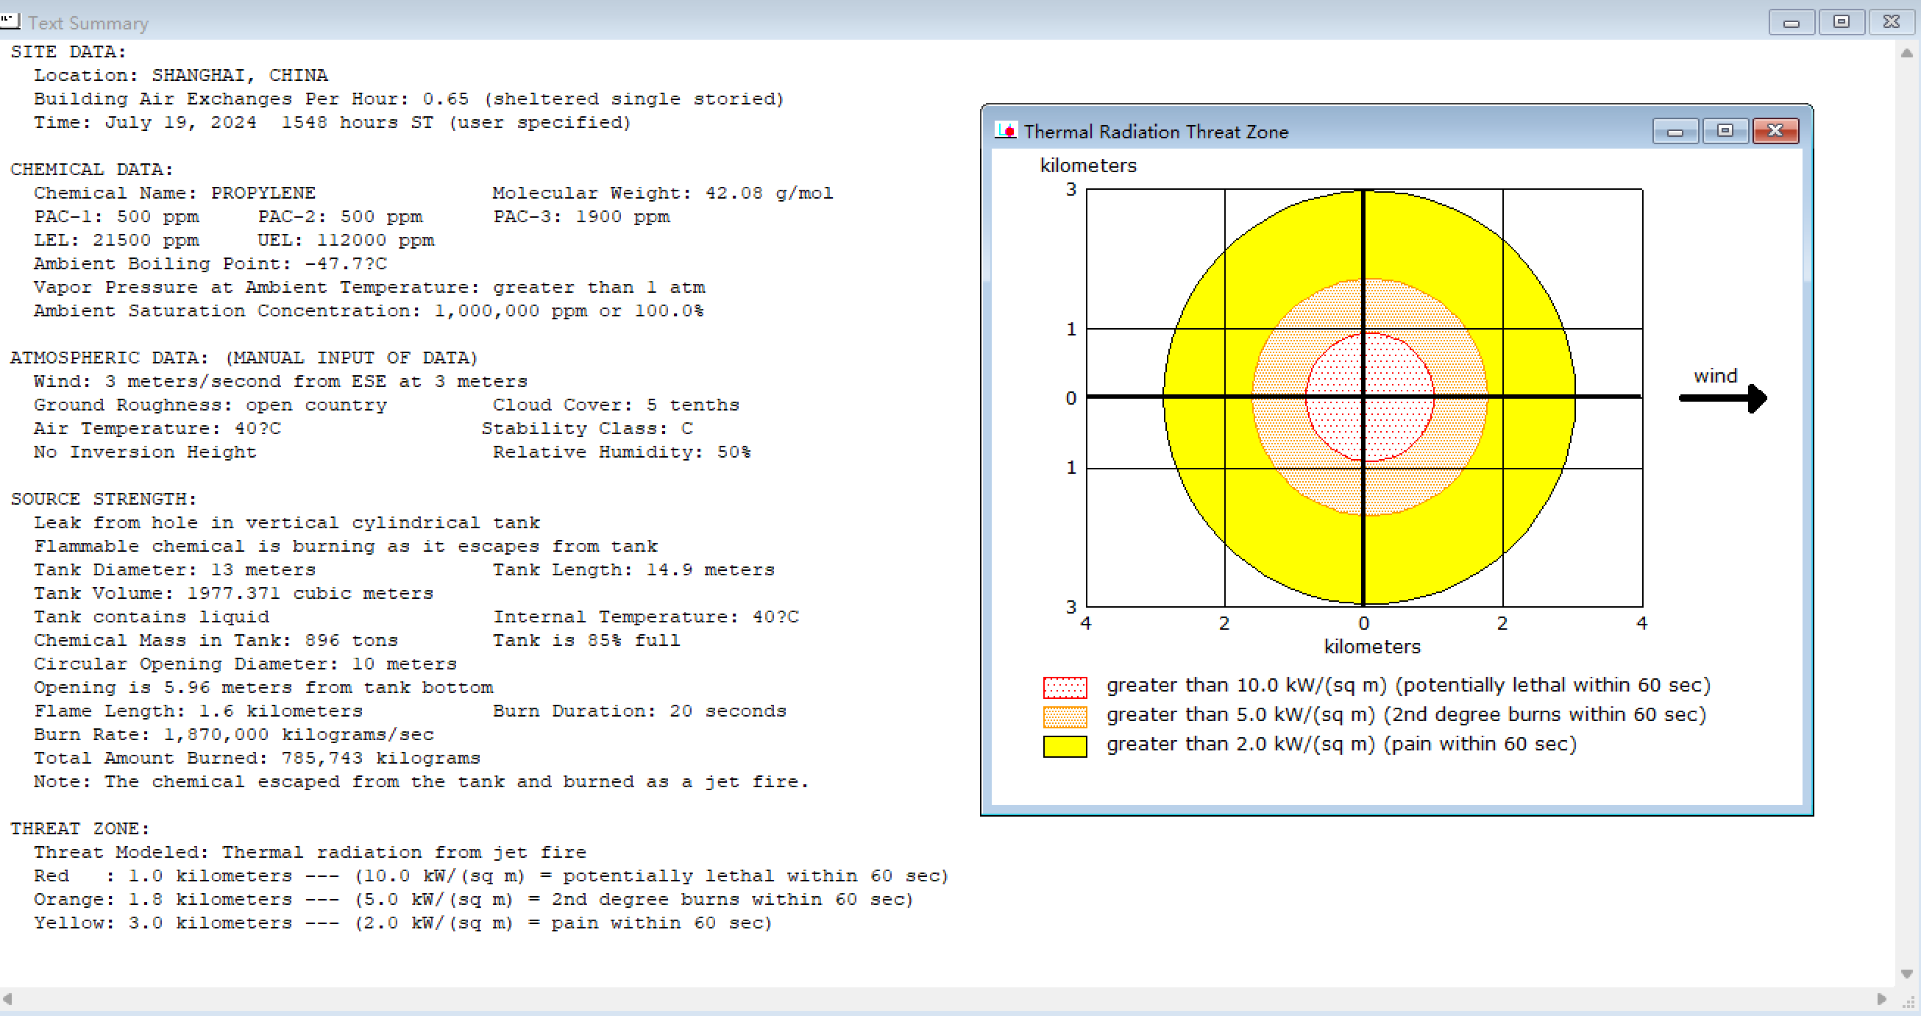Click the horizontal scrollbar left arrow
The width and height of the screenshot is (1921, 1016).
click(x=7, y=998)
